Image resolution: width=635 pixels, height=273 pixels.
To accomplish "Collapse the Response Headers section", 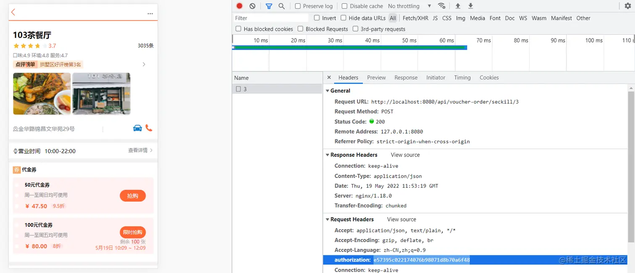I will pyautogui.click(x=328, y=155).
